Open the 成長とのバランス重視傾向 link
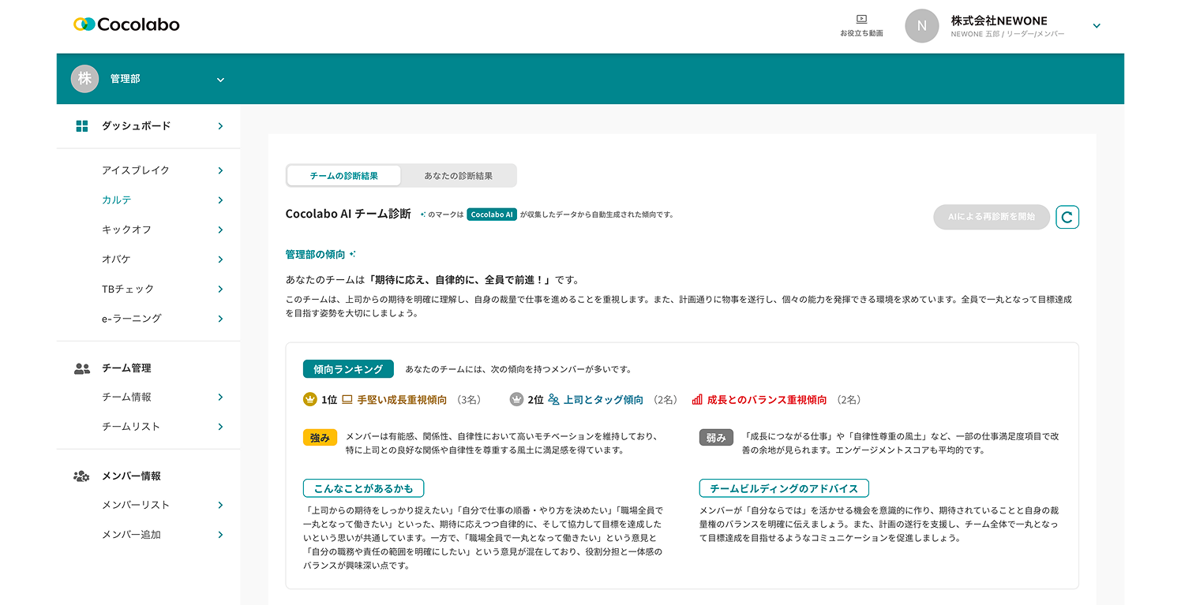The height and width of the screenshot is (605, 1181). 767,400
